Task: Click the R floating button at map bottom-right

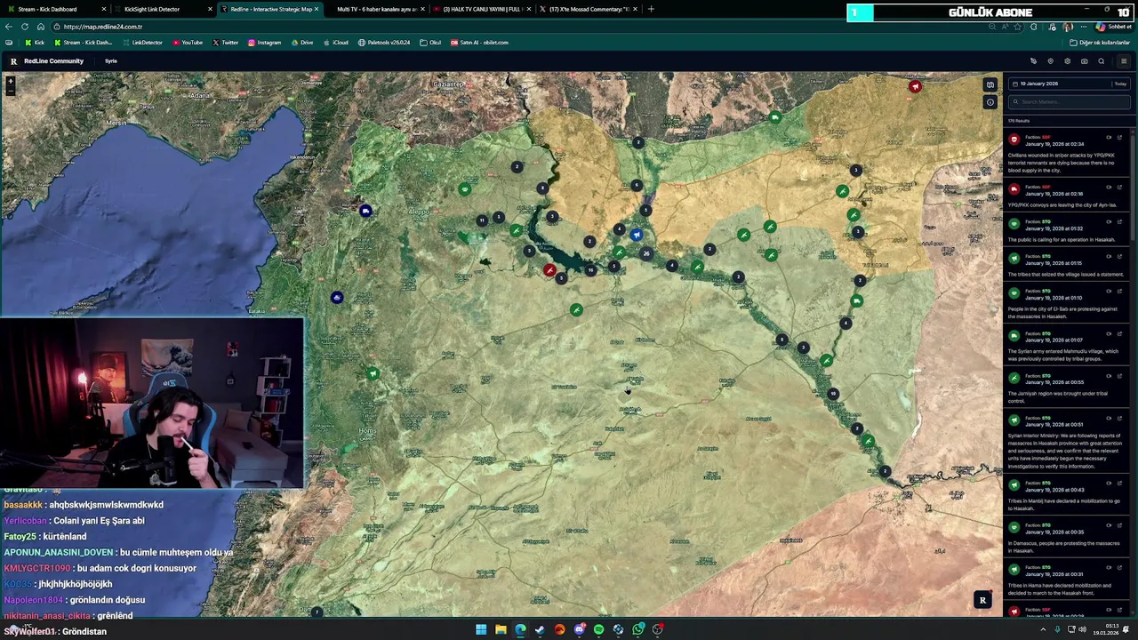Action: click(982, 601)
